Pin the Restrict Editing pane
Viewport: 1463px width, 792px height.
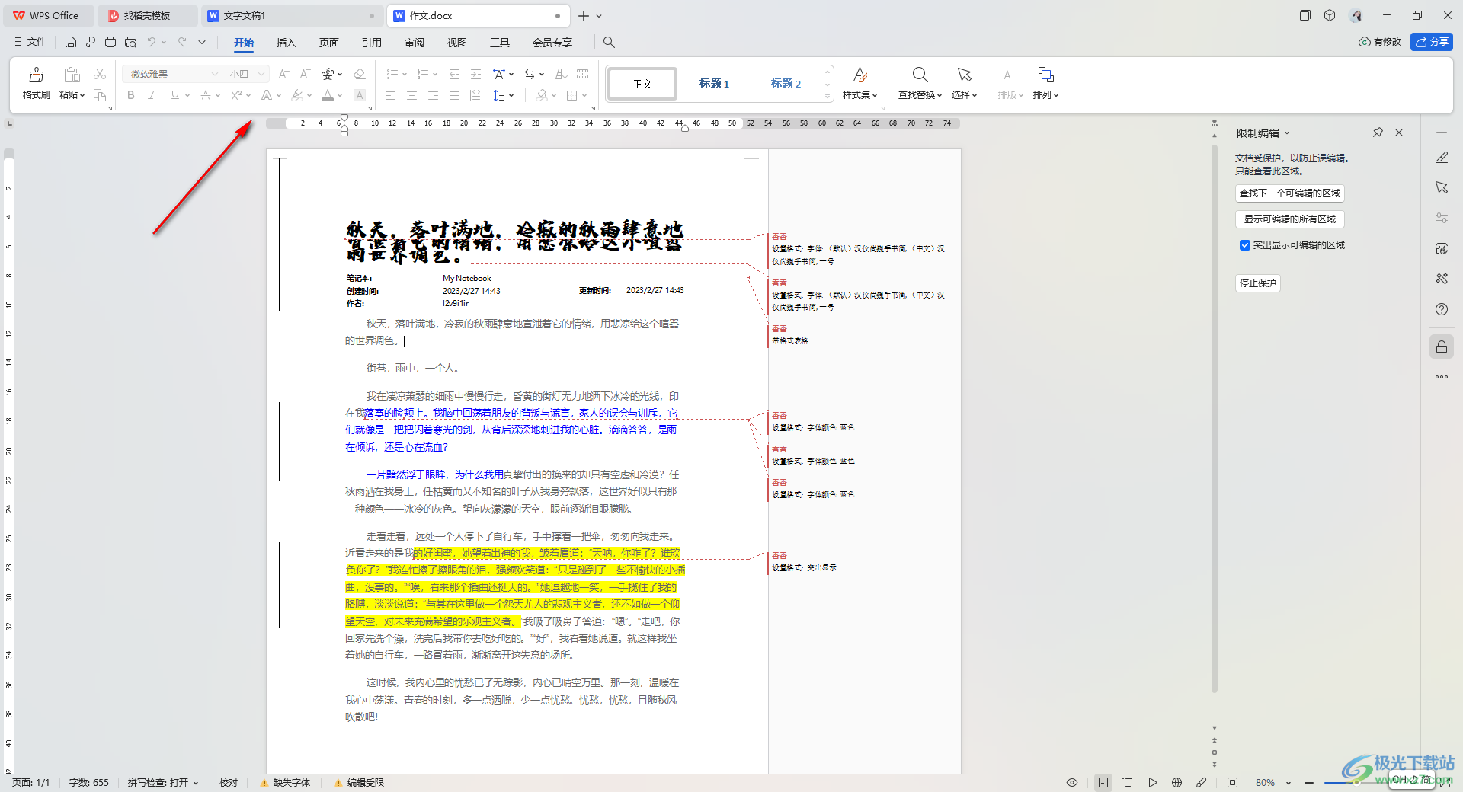(1378, 133)
